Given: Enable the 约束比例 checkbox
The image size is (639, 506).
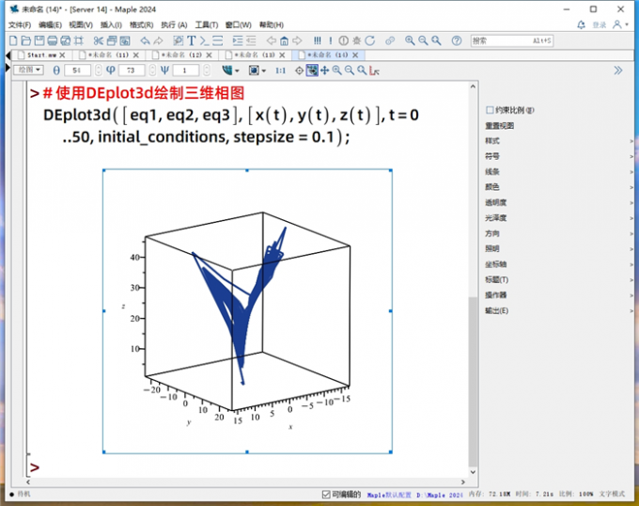Looking at the screenshot, I should pyautogui.click(x=490, y=110).
